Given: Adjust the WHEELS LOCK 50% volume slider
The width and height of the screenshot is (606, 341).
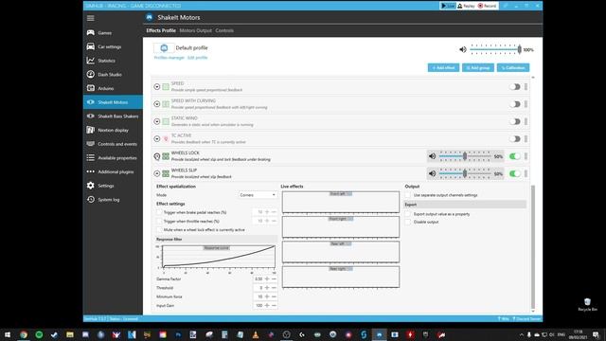Looking at the screenshot, I should click(465, 156).
